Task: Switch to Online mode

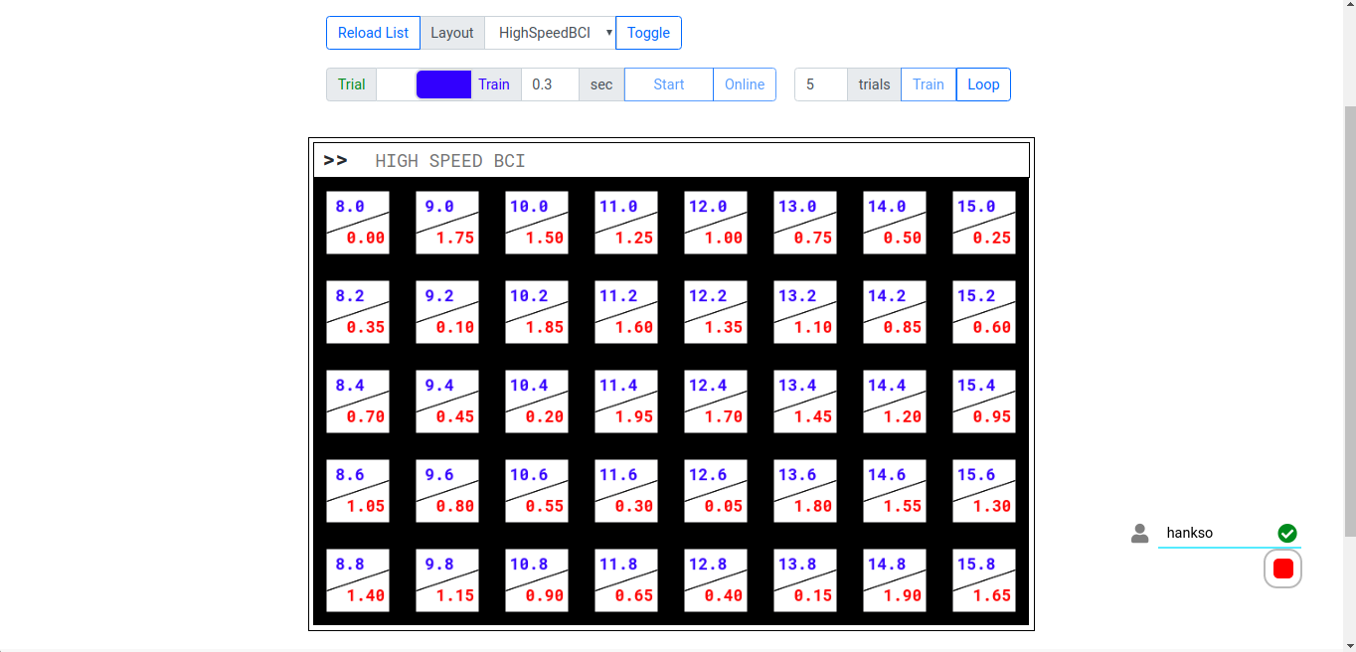Action: pos(745,84)
